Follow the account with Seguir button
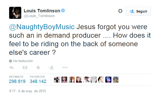Image resolution: width=158 pixels, height=100 pixels. 138,11
